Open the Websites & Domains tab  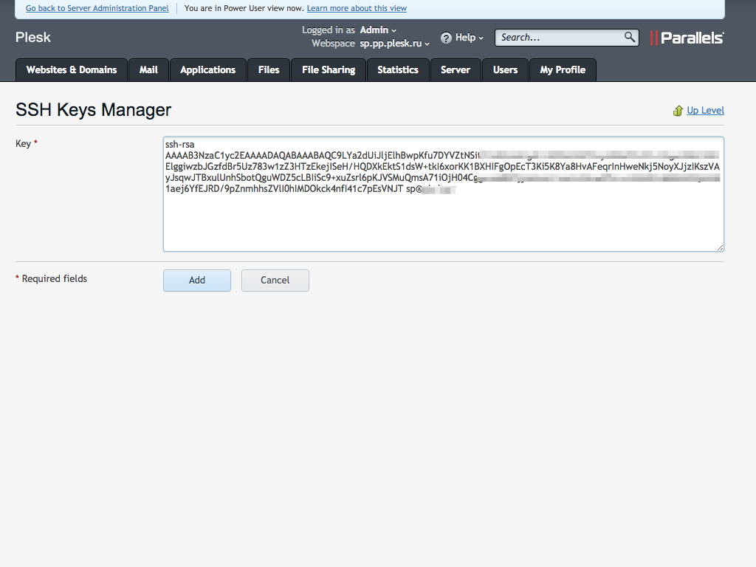click(x=72, y=70)
